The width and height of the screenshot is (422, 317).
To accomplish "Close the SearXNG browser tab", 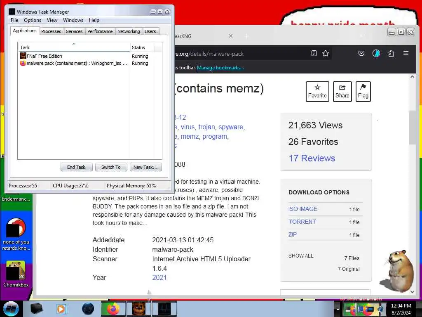I will [x=231, y=36].
